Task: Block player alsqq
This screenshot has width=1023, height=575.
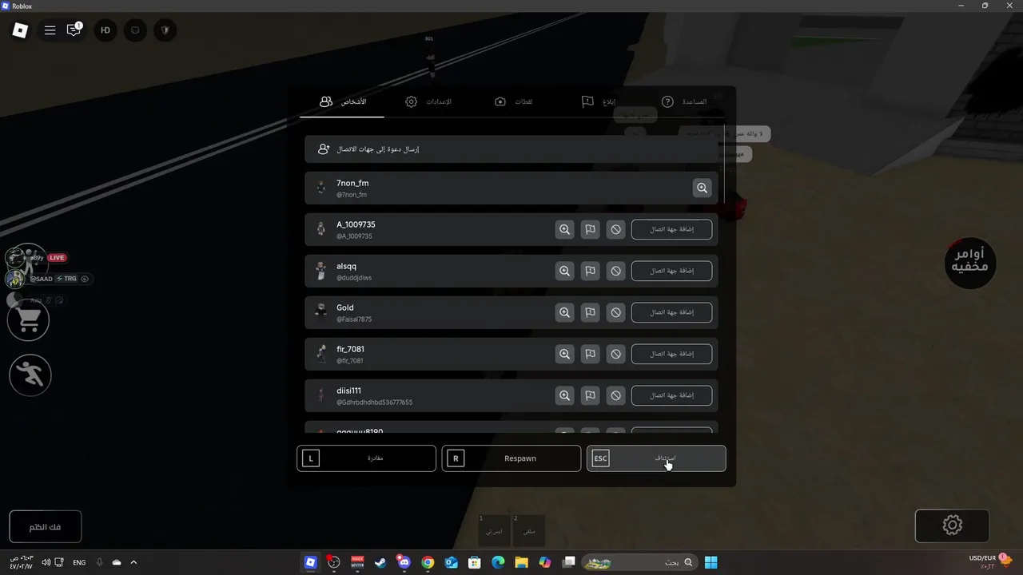Action: coord(615,271)
